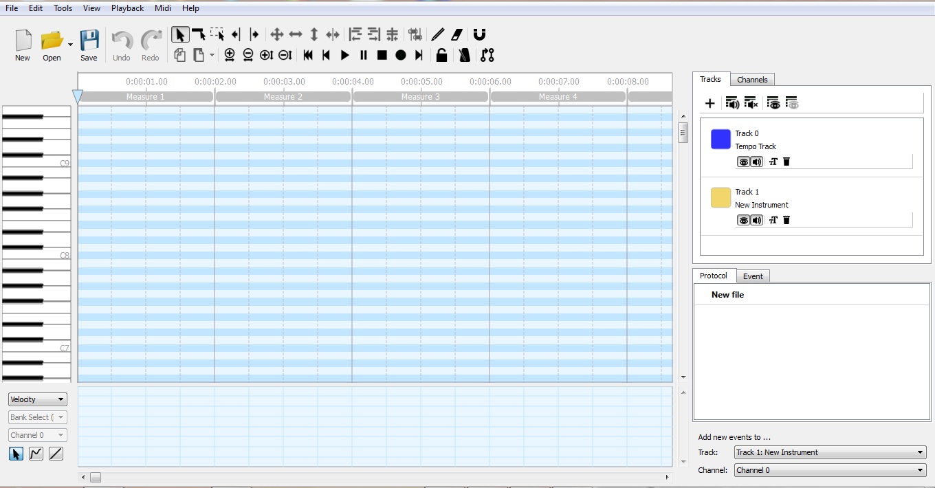Switch to the Channels tab
This screenshot has height=488, width=935.
pos(752,80)
